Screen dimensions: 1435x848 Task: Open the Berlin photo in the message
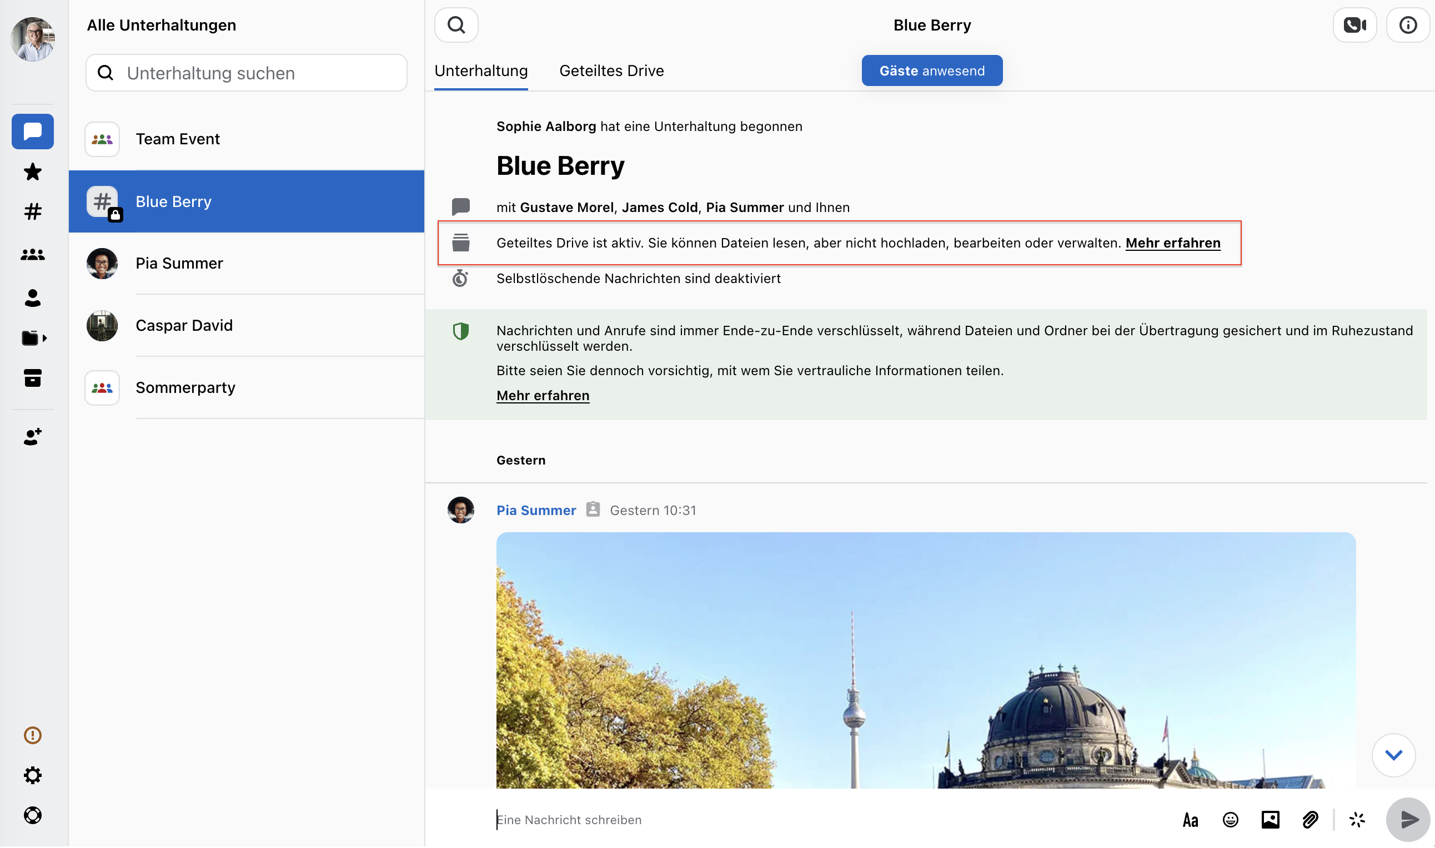[926, 661]
